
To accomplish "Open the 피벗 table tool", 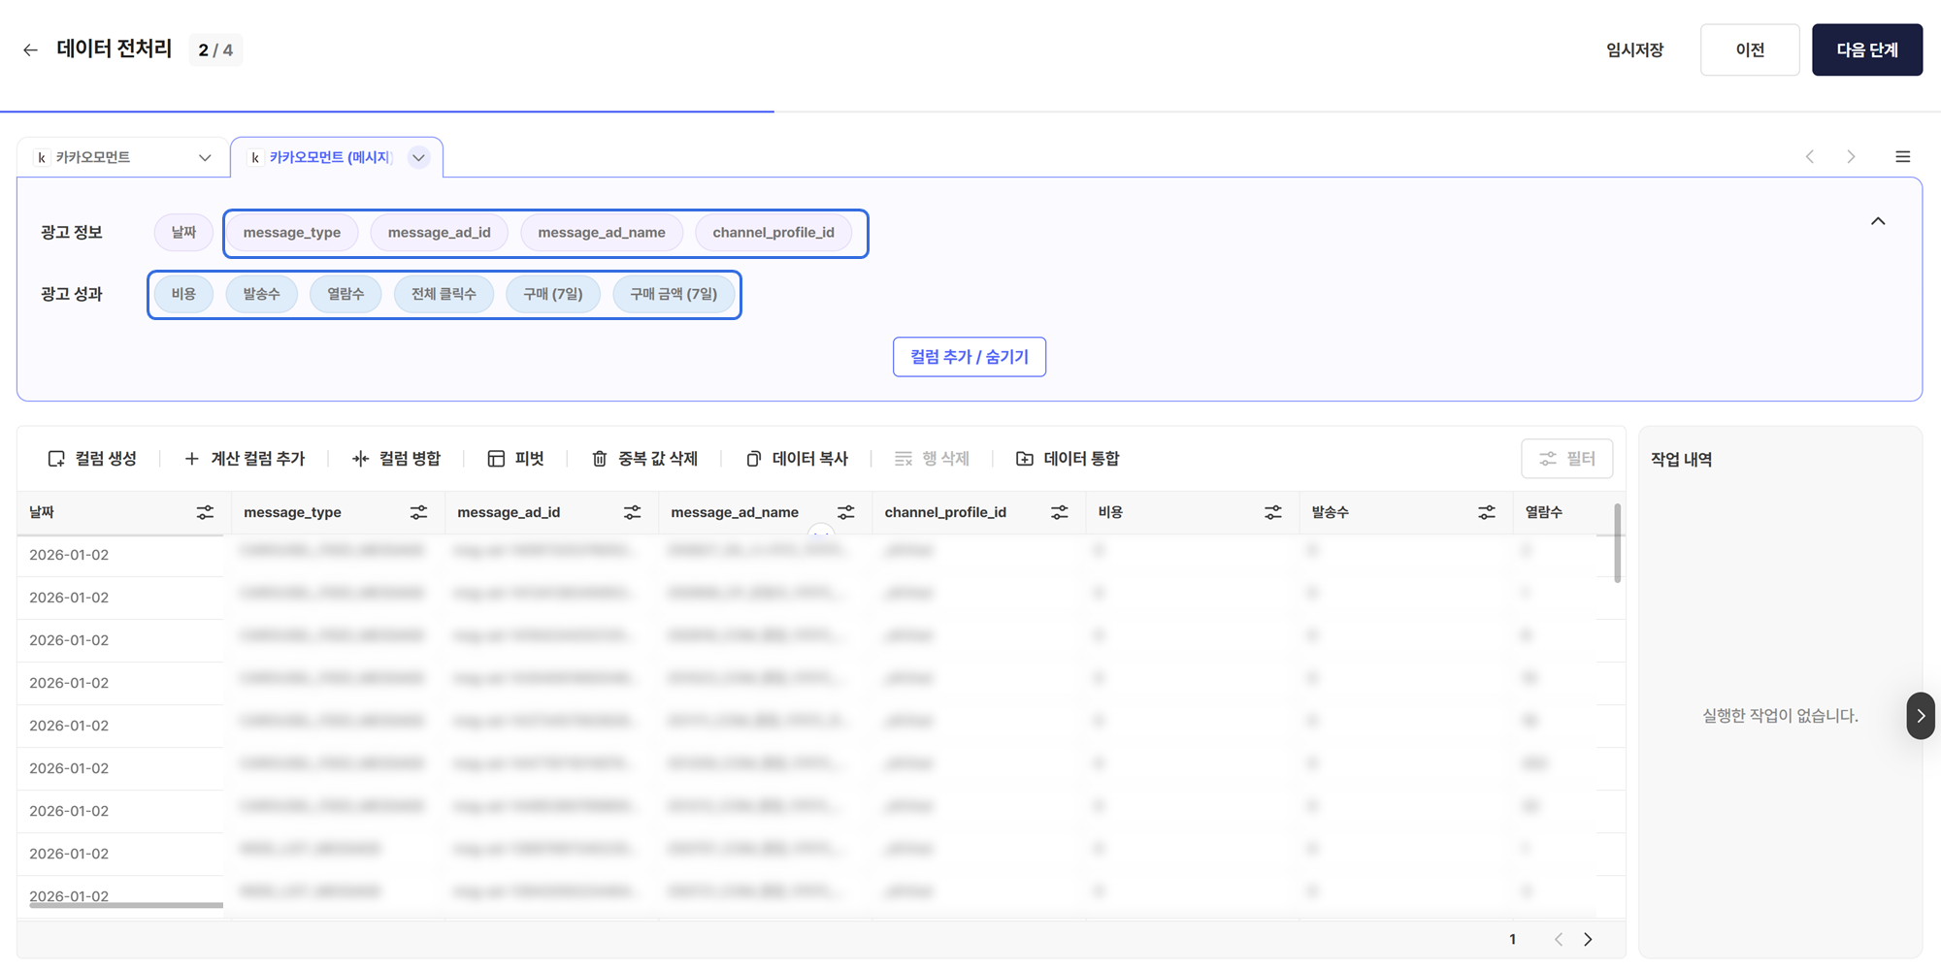I will tap(496, 459).
